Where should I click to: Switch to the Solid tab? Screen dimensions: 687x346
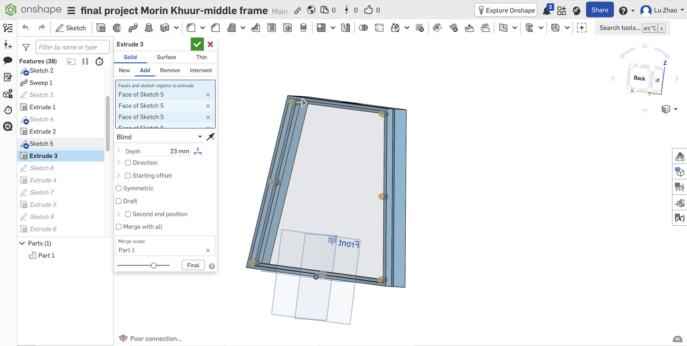(x=130, y=57)
